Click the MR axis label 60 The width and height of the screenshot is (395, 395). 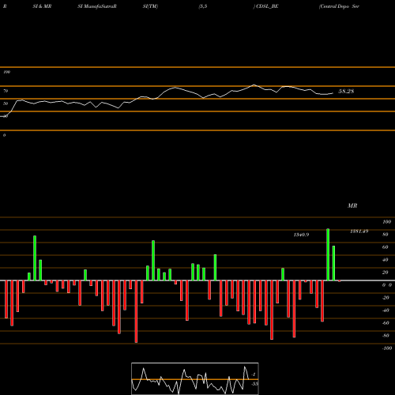pos(386,247)
